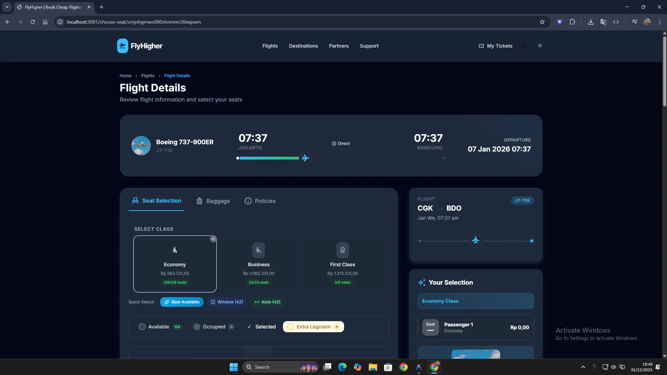
Task: Click the airplane icon on flight progress bar
Action: tap(305, 158)
